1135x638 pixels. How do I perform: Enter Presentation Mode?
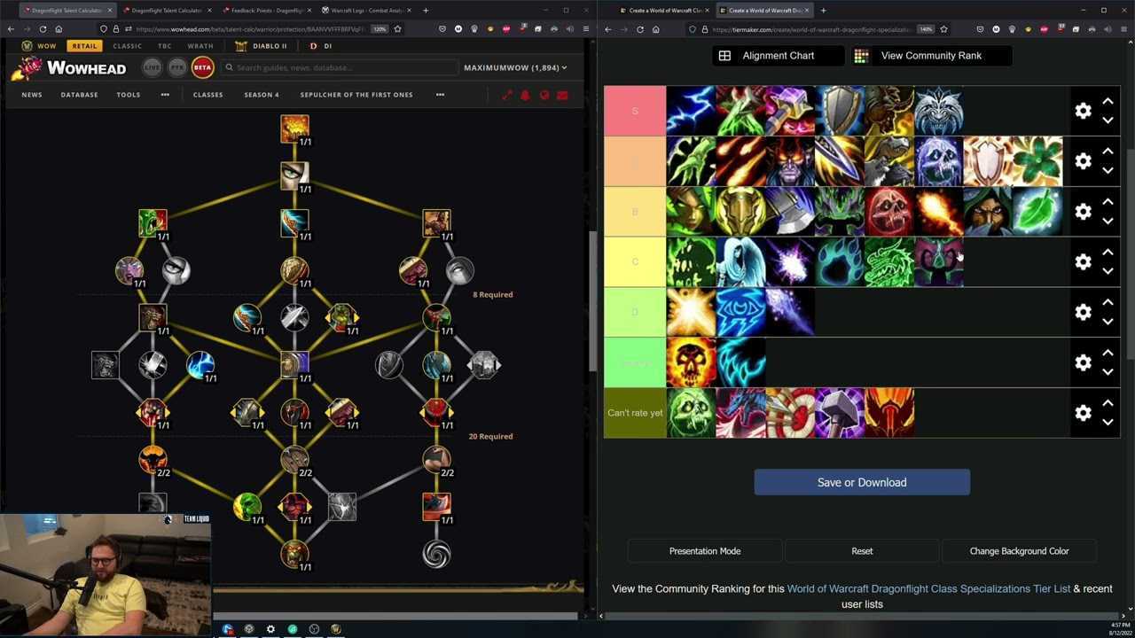pyautogui.click(x=705, y=551)
